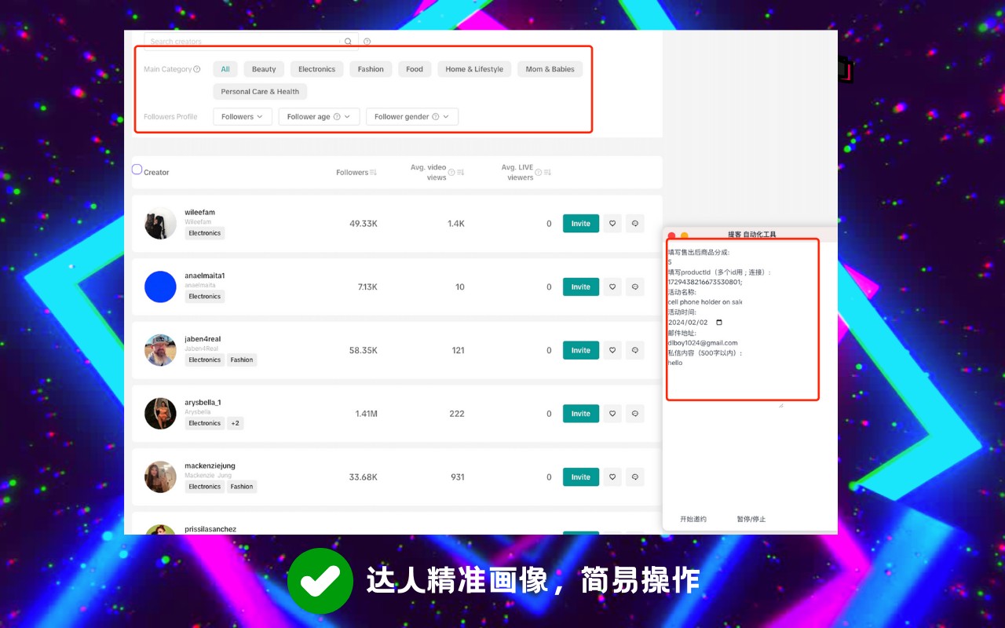Select the Beauty category chip
This screenshot has width=1005, height=628.
(x=264, y=69)
